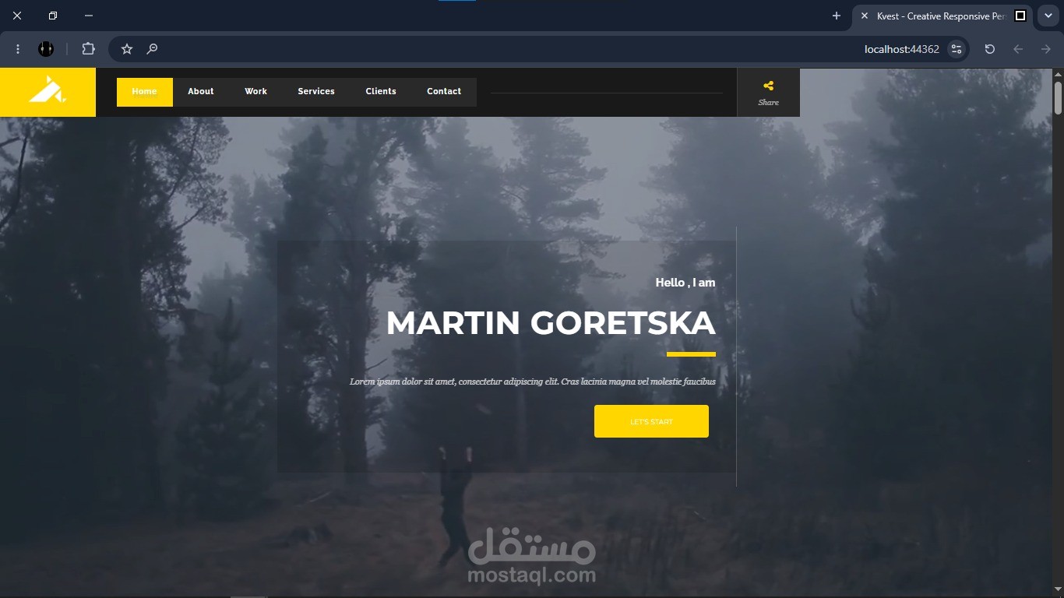The height and width of the screenshot is (598, 1064).
Task: Click the zoom magnifier icon in address bar
Action: click(x=153, y=49)
